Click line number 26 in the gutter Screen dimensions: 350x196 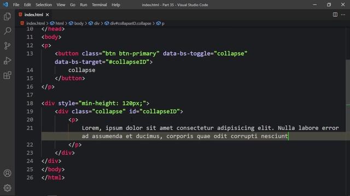30,178
